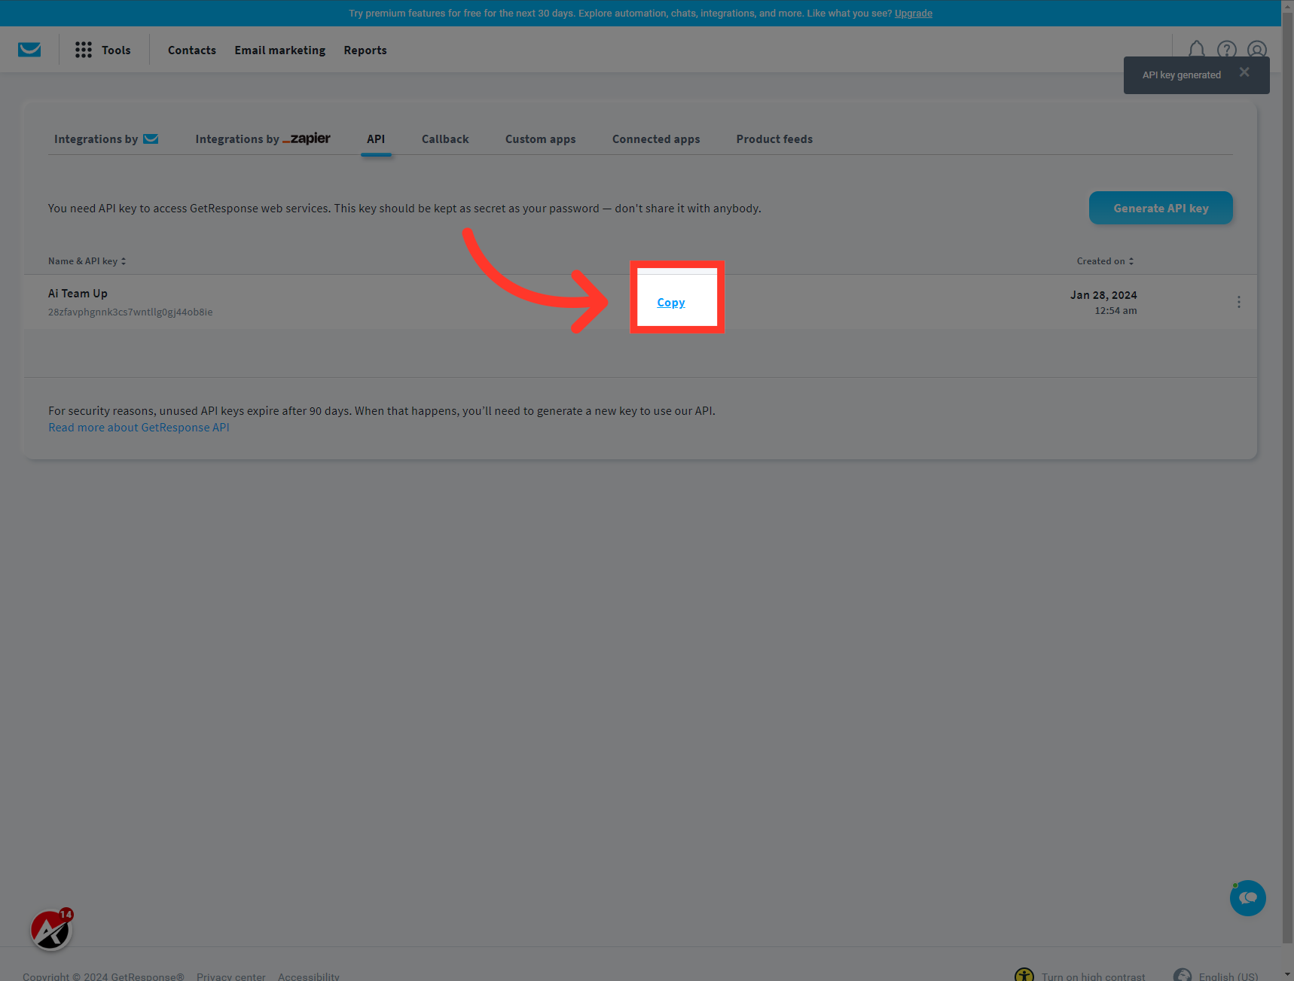This screenshot has width=1294, height=981.
Task: Open the notifications bell
Action: tap(1196, 50)
